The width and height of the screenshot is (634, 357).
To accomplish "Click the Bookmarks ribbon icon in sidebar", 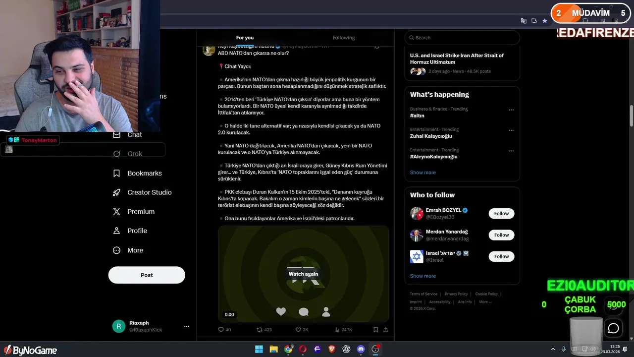I will pos(116,173).
